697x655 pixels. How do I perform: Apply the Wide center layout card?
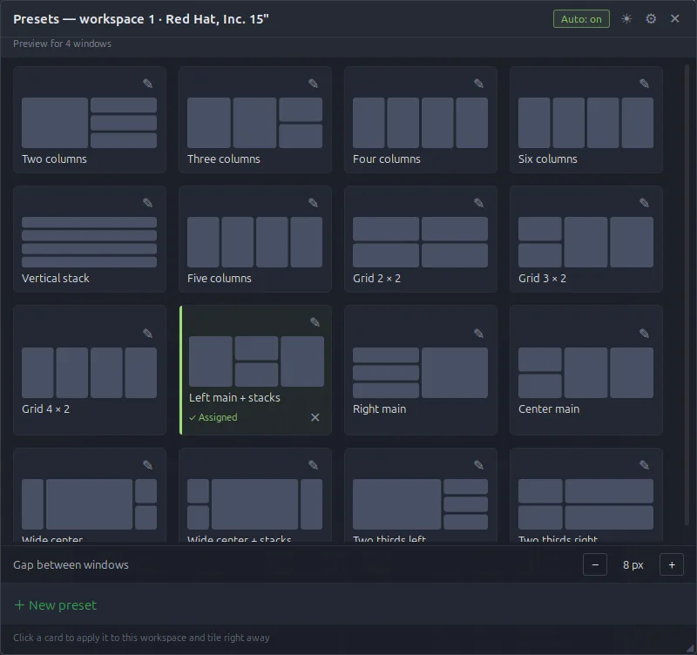click(90, 495)
